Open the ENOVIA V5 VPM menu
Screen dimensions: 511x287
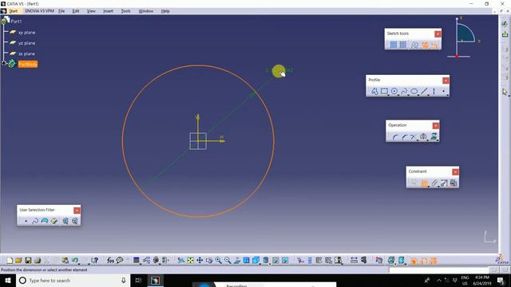39,11
